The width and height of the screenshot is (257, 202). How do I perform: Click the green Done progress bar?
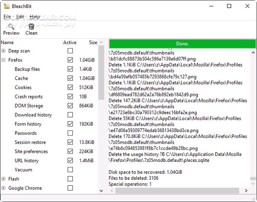pyautogui.click(x=182, y=44)
